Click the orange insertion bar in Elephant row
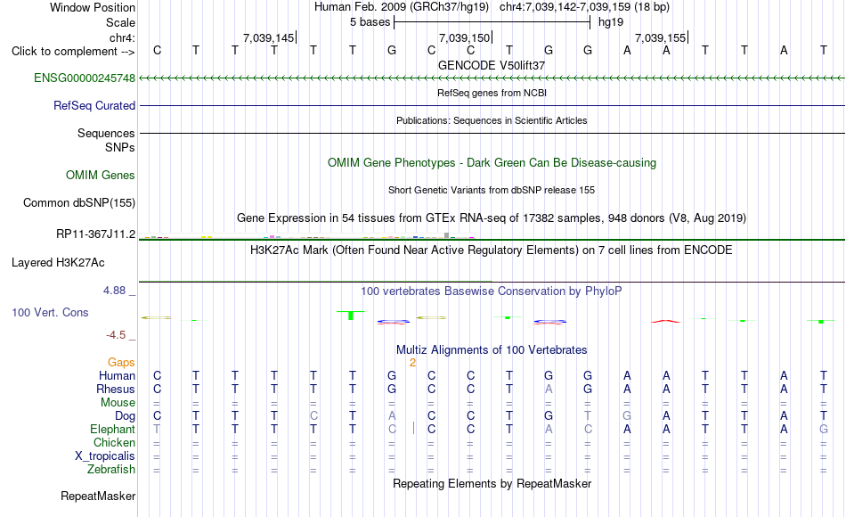The height and width of the screenshot is (517, 846). click(414, 429)
